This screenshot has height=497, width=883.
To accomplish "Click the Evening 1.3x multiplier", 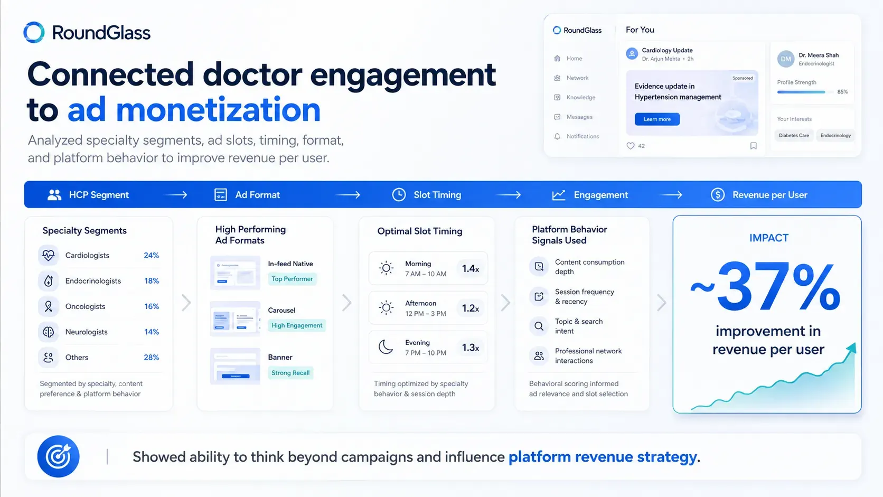I will tap(471, 348).
